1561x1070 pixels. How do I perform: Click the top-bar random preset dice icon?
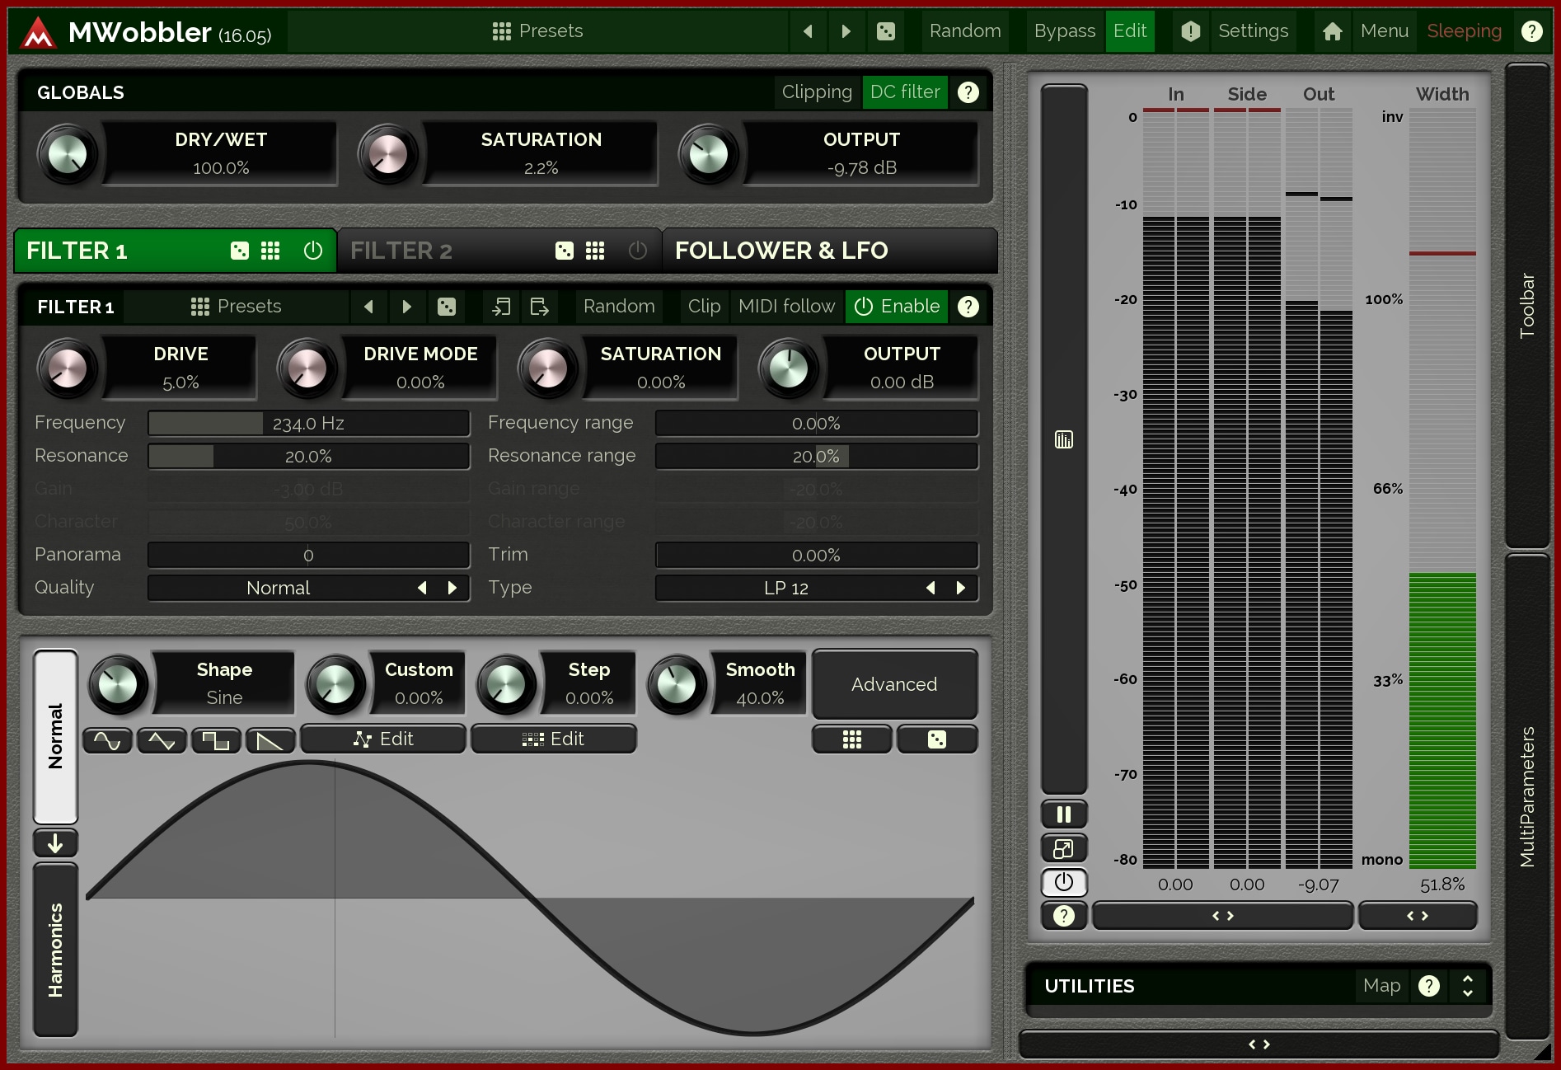[886, 31]
